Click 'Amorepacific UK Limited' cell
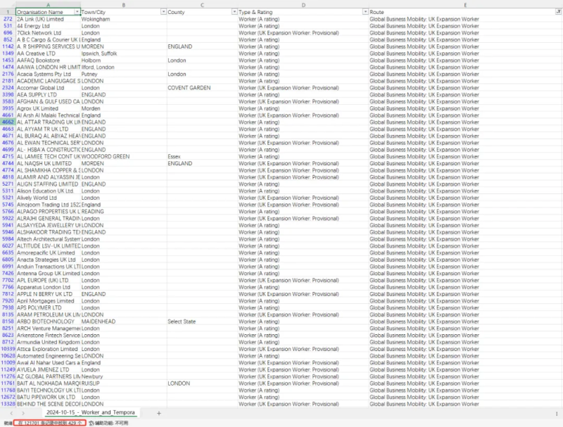 (48, 253)
